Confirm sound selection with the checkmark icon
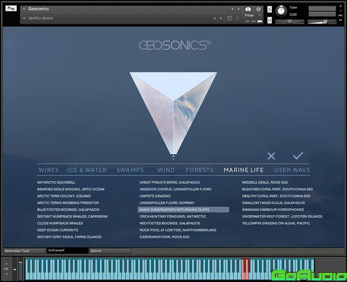Screen dimensions: 347x282 point(298,156)
